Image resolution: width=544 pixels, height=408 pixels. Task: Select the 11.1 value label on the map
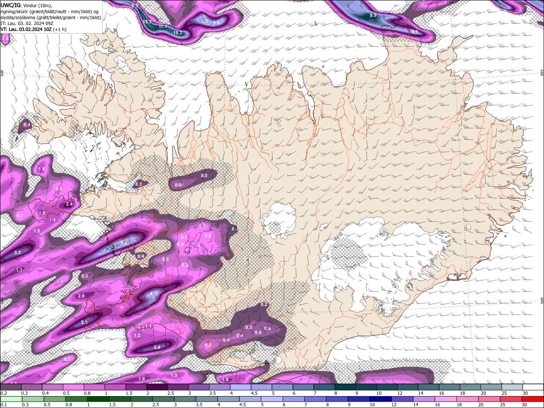coord(162,27)
